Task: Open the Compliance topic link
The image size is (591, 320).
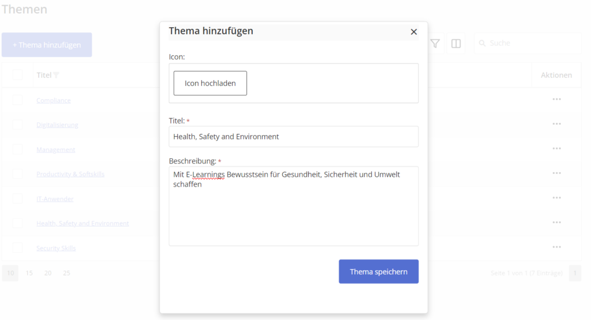Action: tap(54, 101)
